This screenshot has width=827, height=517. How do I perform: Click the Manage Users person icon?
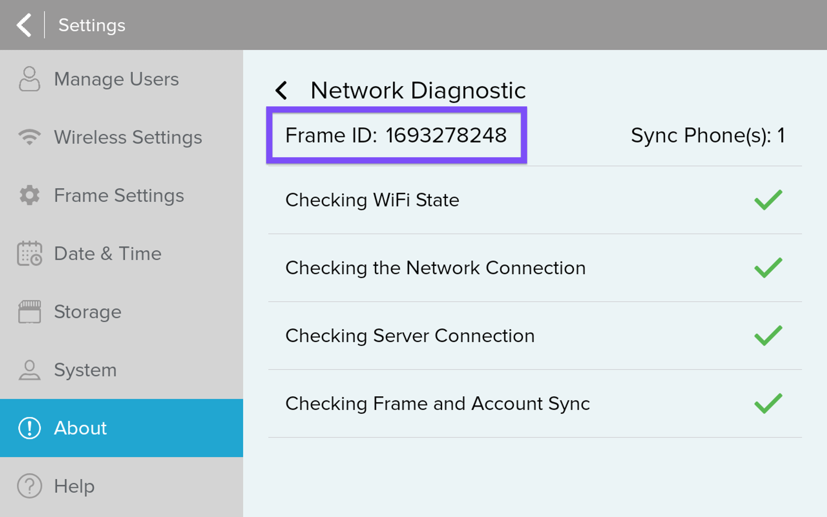tap(29, 79)
